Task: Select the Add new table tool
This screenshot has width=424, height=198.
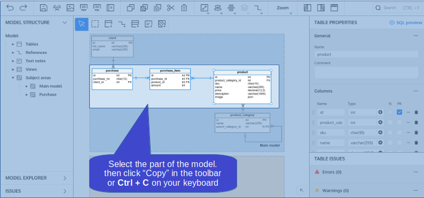Action: (108, 24)
